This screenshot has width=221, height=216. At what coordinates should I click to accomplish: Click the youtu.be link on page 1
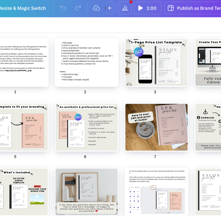coord(18,71)
